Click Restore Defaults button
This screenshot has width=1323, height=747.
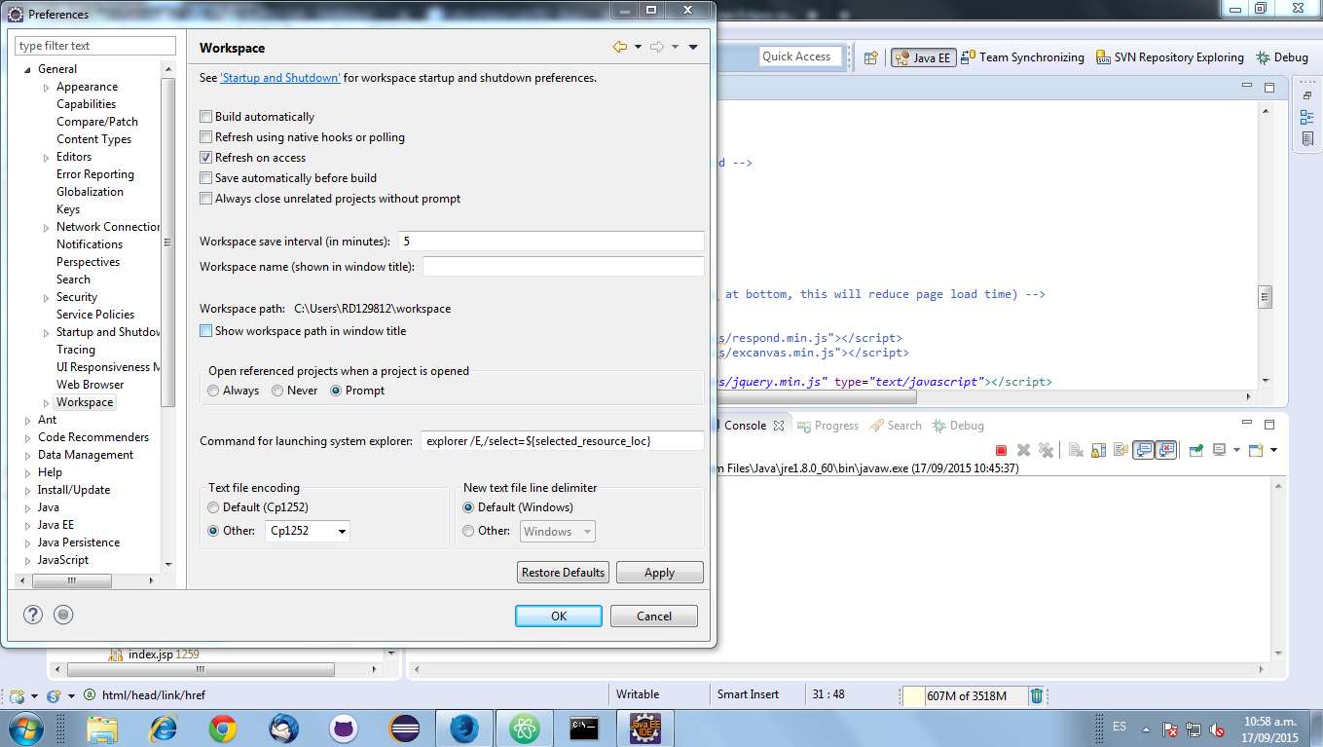[564, 573]
